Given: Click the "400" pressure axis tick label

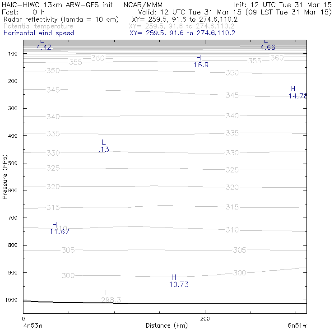Looking at the screenshot, I should [x=13, y=136].
